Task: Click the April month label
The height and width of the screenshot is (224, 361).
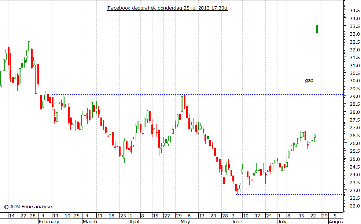Action: click(134, 221)
